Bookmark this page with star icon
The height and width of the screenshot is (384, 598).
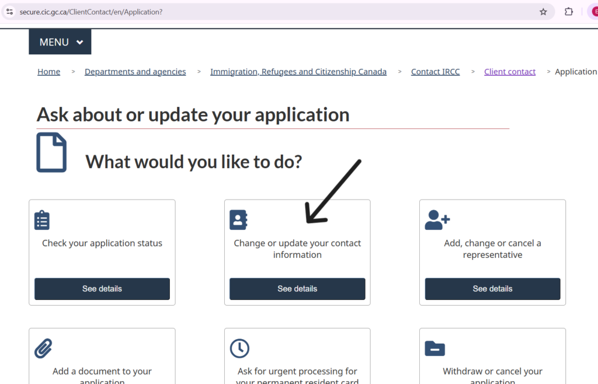point(543,12)
